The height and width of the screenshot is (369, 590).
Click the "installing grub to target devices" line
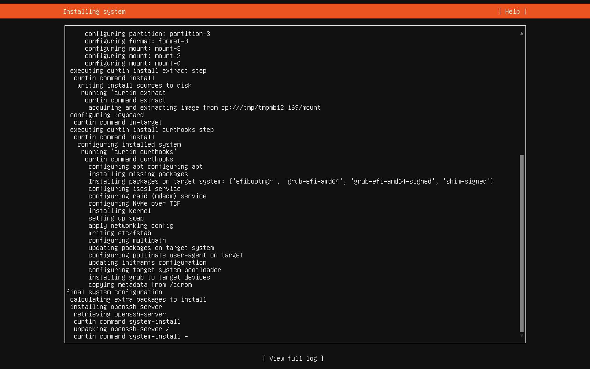149,277
